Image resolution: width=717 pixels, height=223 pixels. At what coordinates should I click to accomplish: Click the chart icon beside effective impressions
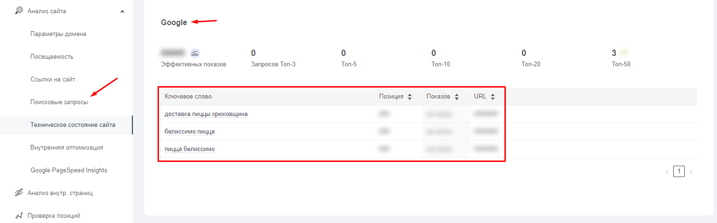[195, 53]
